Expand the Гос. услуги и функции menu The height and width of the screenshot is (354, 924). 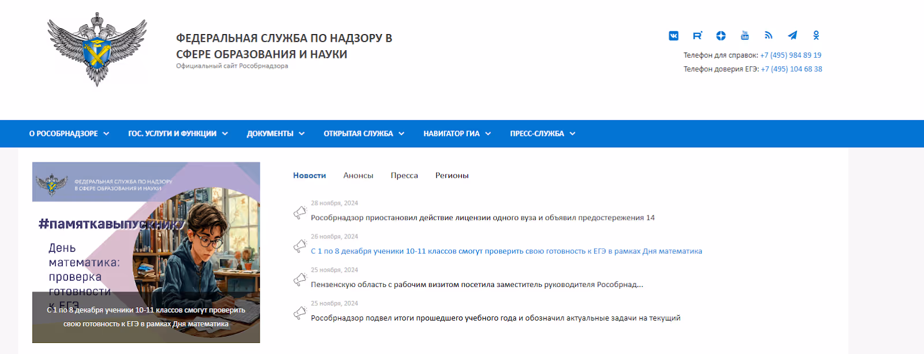coord(178,133)
